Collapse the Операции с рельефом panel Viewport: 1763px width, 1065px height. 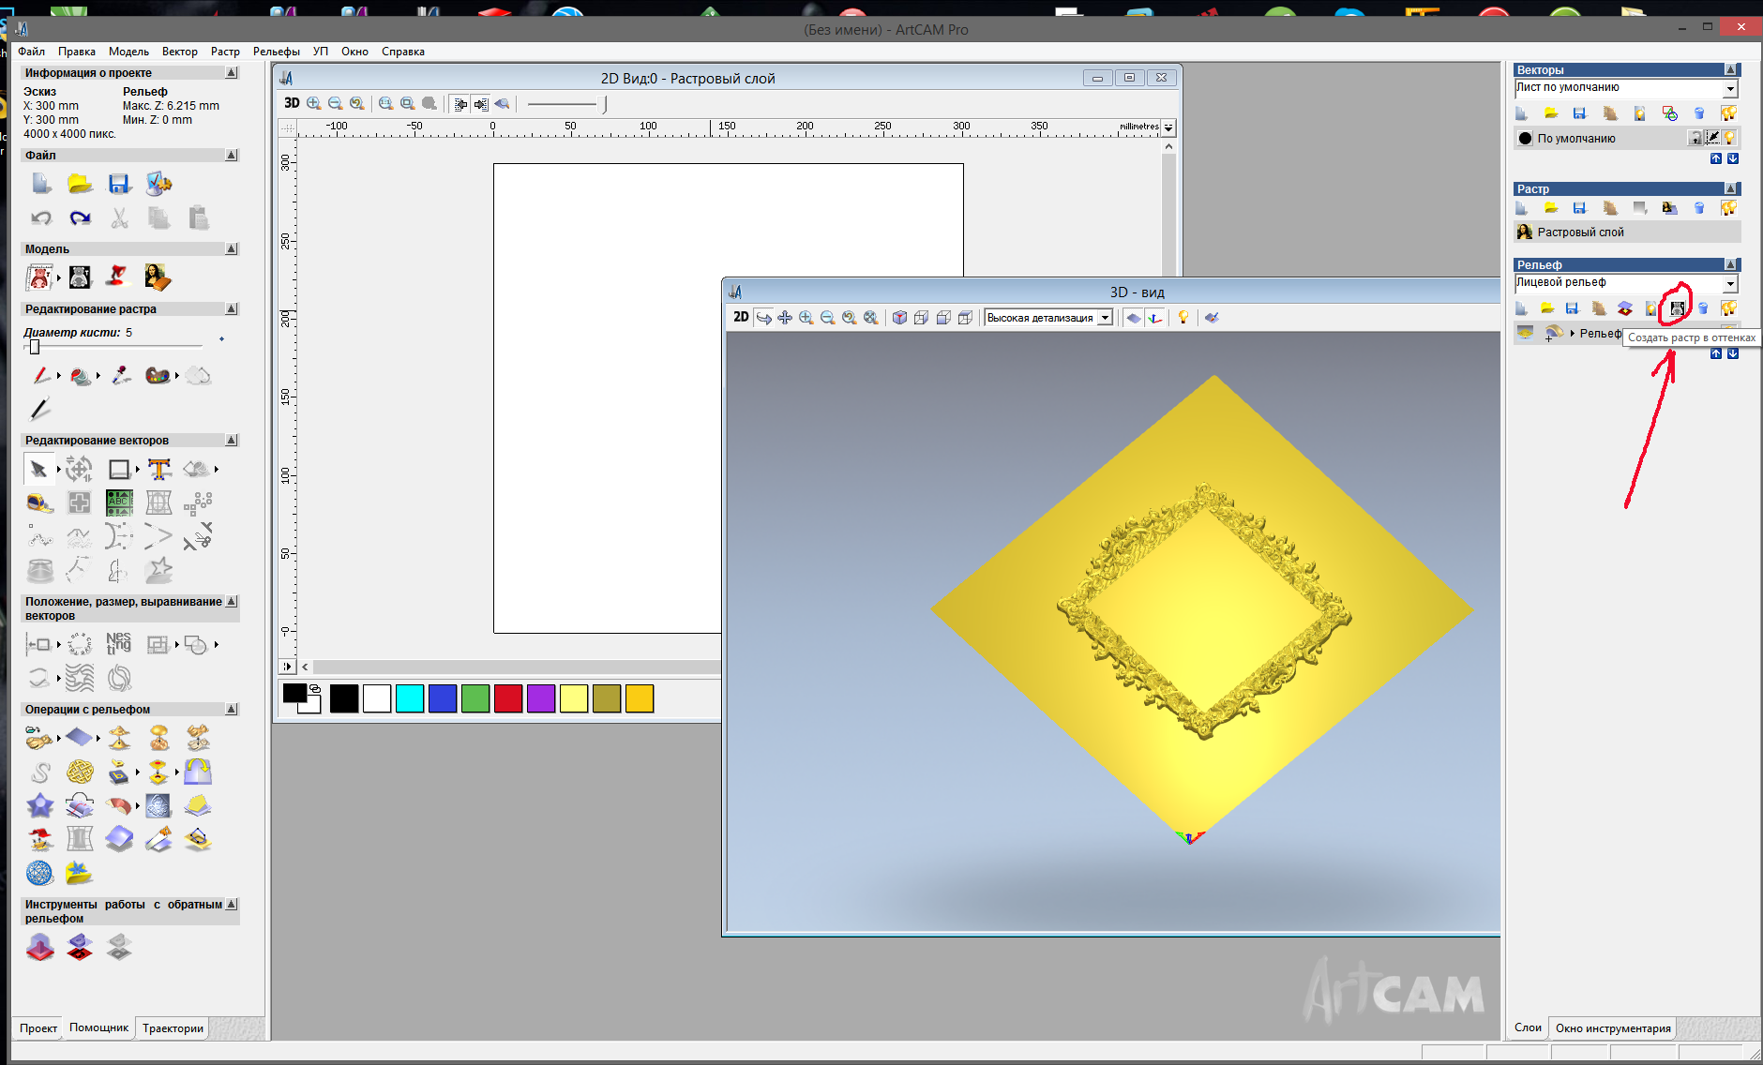click(232, 710)
